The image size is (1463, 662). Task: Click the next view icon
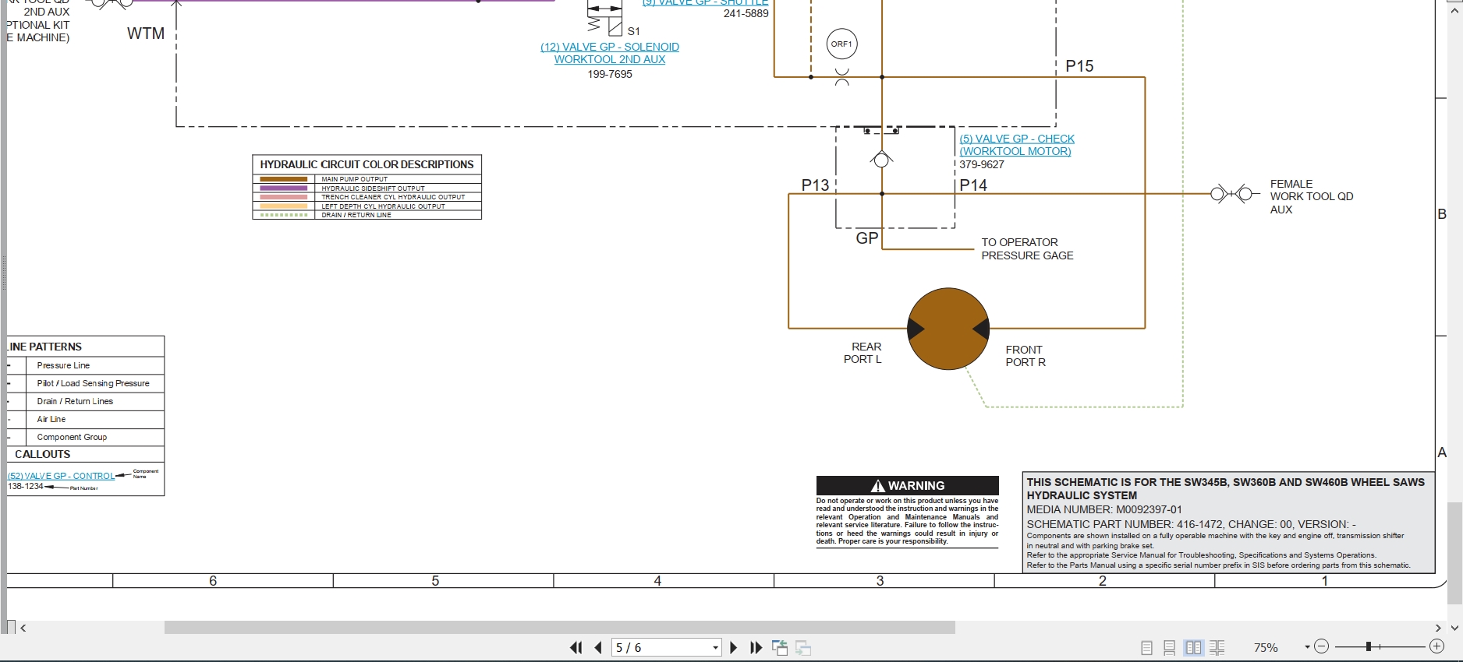[x=803, y=647]
